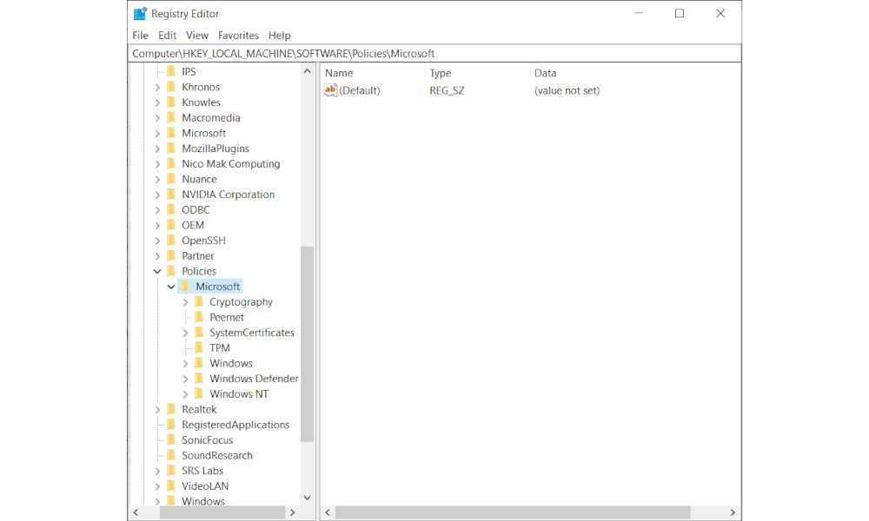Image resolution: width=869 pixels, height=521 pixels.
Task: Minimize the Registry Editor window
Action: coord(639,13)
